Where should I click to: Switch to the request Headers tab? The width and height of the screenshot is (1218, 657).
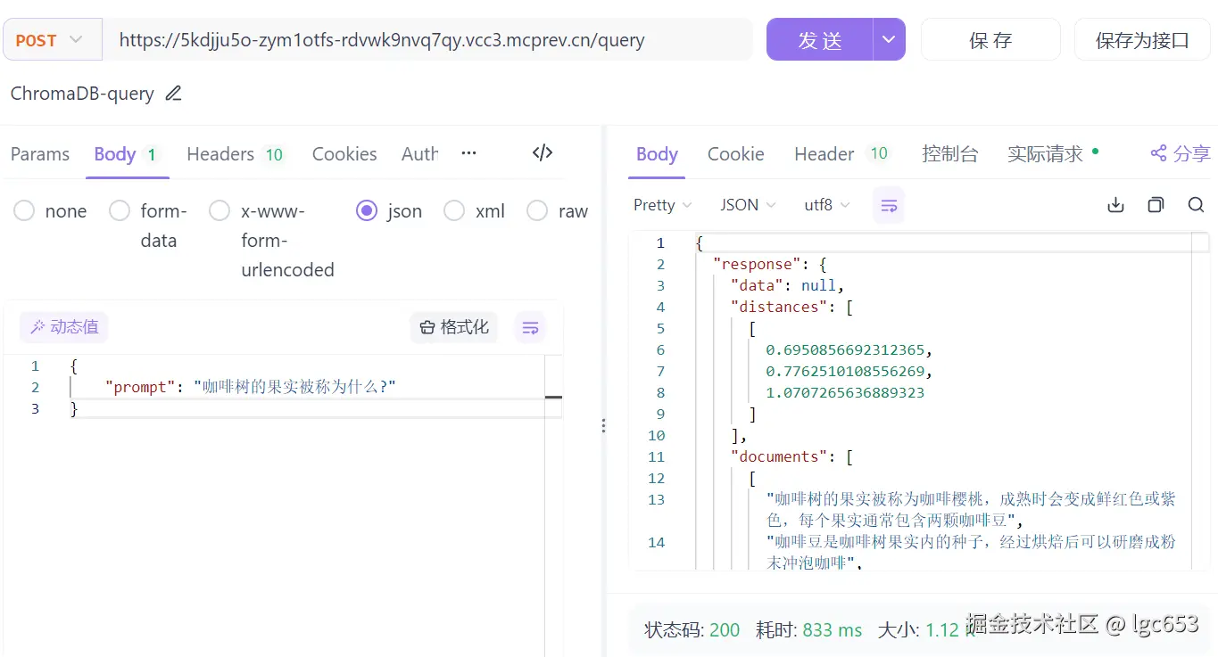pyautogui.click(x=236, y=154)
